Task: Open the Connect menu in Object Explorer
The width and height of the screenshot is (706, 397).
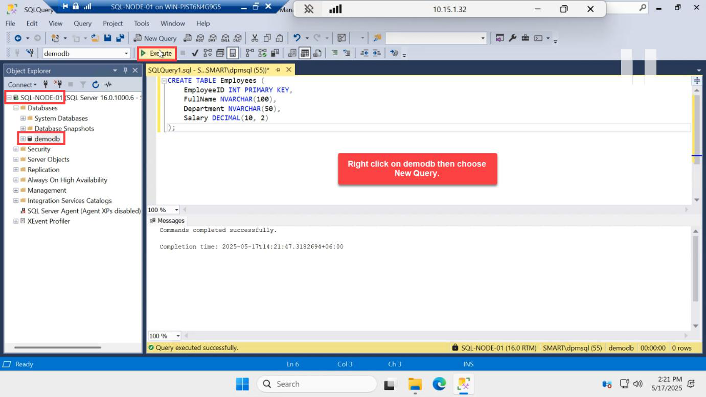Action: point(22,84)
